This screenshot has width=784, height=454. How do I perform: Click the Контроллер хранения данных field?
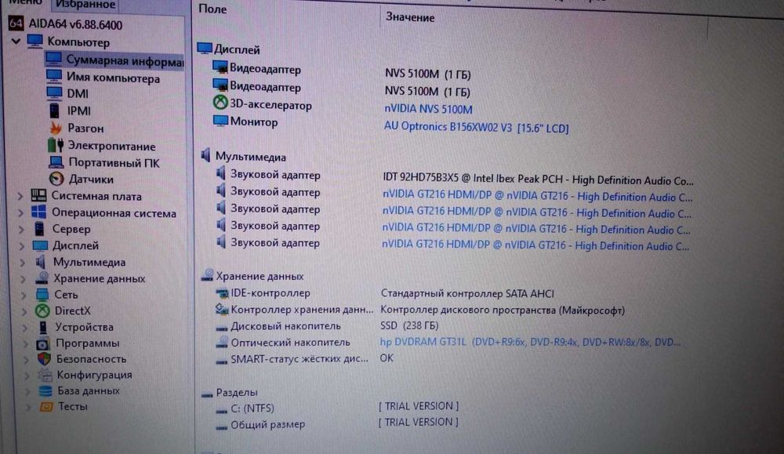click(302, 310)
